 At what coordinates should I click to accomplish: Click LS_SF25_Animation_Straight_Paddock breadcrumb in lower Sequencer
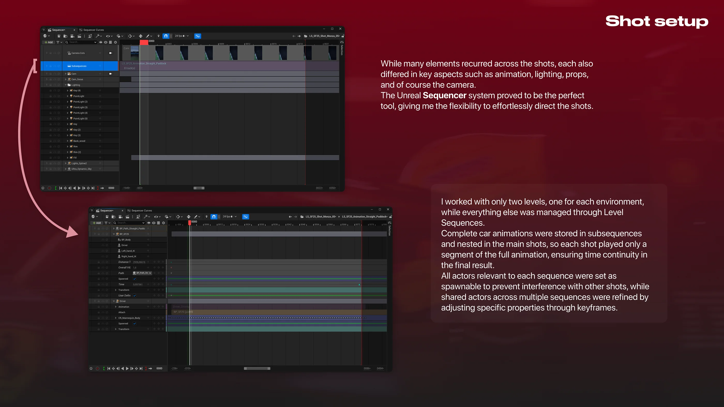(365, 217)
